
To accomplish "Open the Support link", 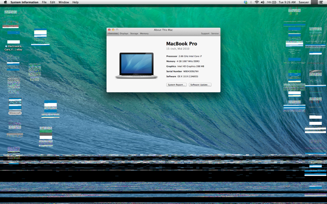I will coord(205,33).
